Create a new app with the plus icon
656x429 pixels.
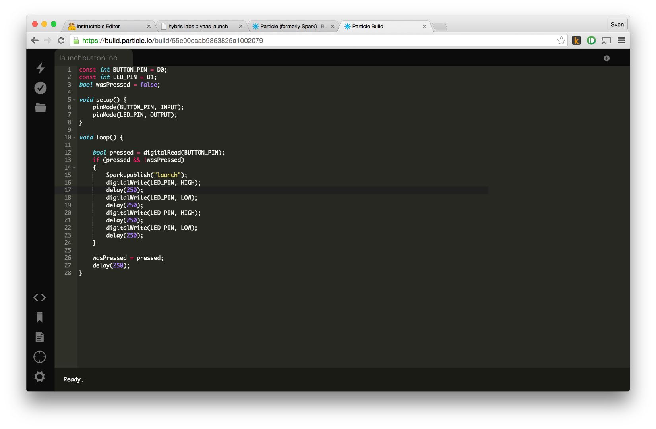click(606, 58)
